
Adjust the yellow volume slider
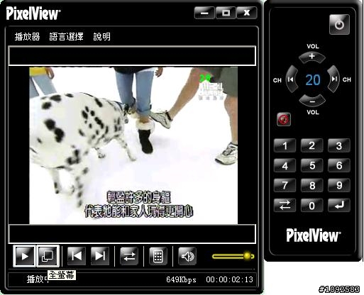point(233,256)
